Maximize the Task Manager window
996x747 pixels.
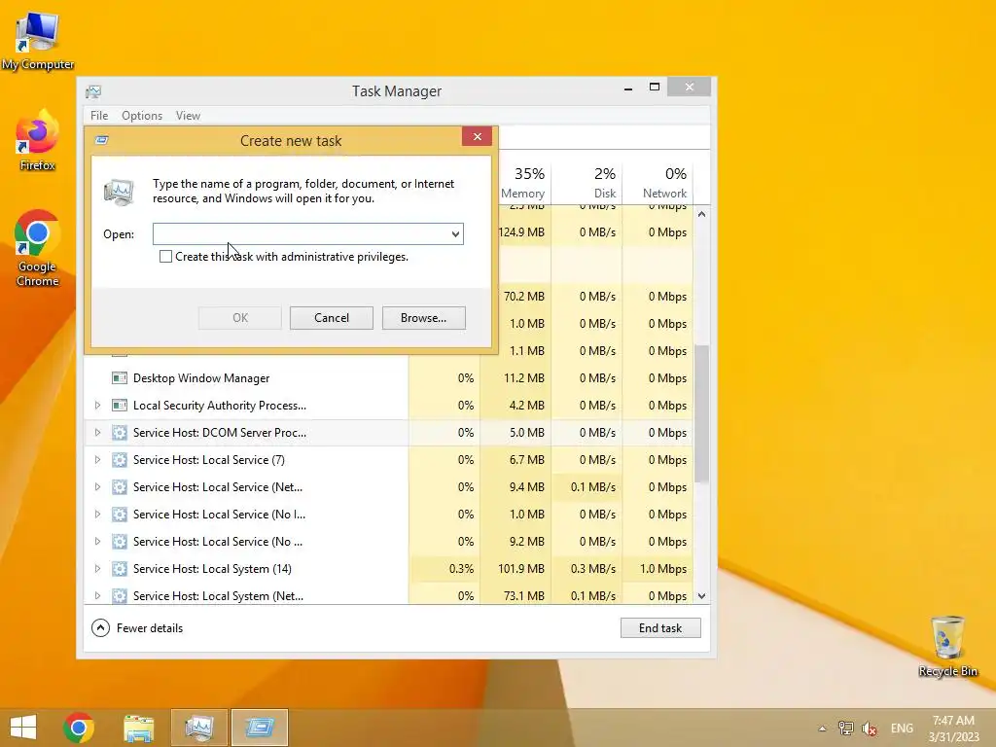point(655,87)
